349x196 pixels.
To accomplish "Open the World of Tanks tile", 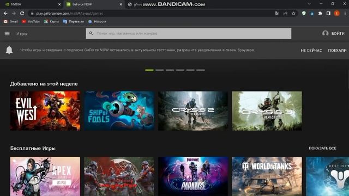I will tap(267, 176).
